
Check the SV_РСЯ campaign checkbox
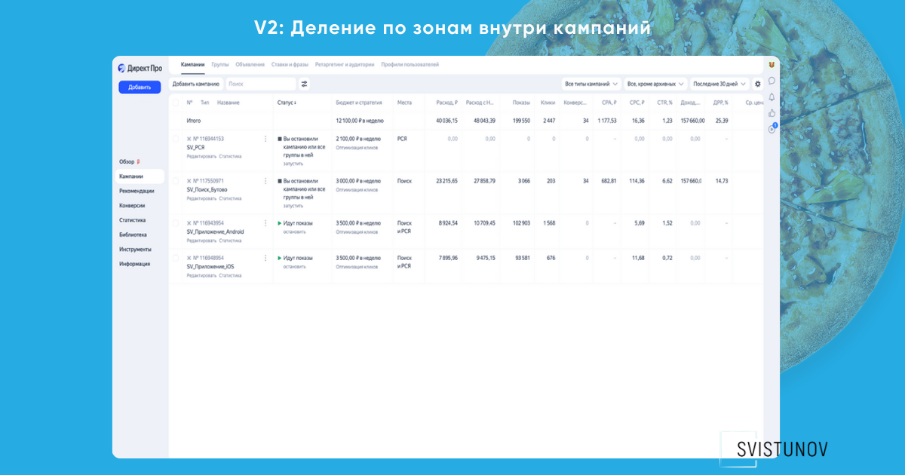coord(176,139)
